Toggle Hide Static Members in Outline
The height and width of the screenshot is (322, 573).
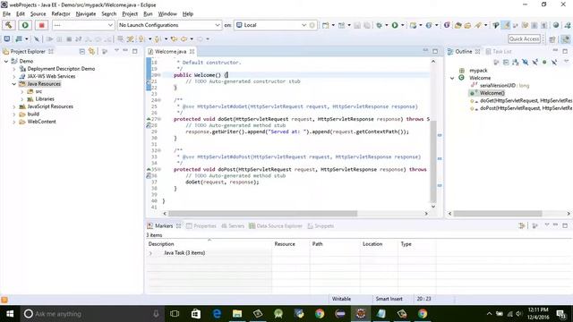(x=535, y=63)
